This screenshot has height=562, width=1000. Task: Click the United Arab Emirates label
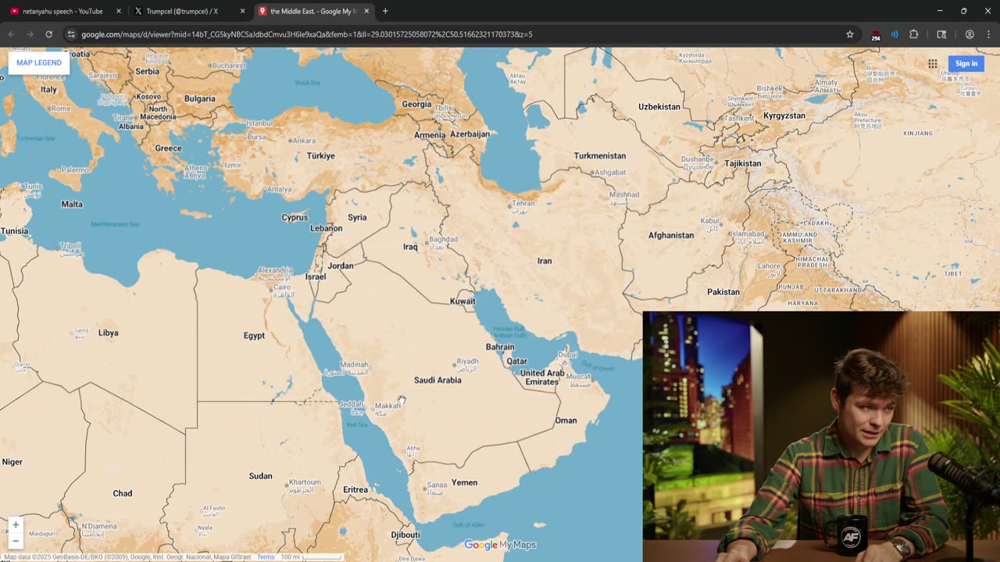tap(542, 378)
